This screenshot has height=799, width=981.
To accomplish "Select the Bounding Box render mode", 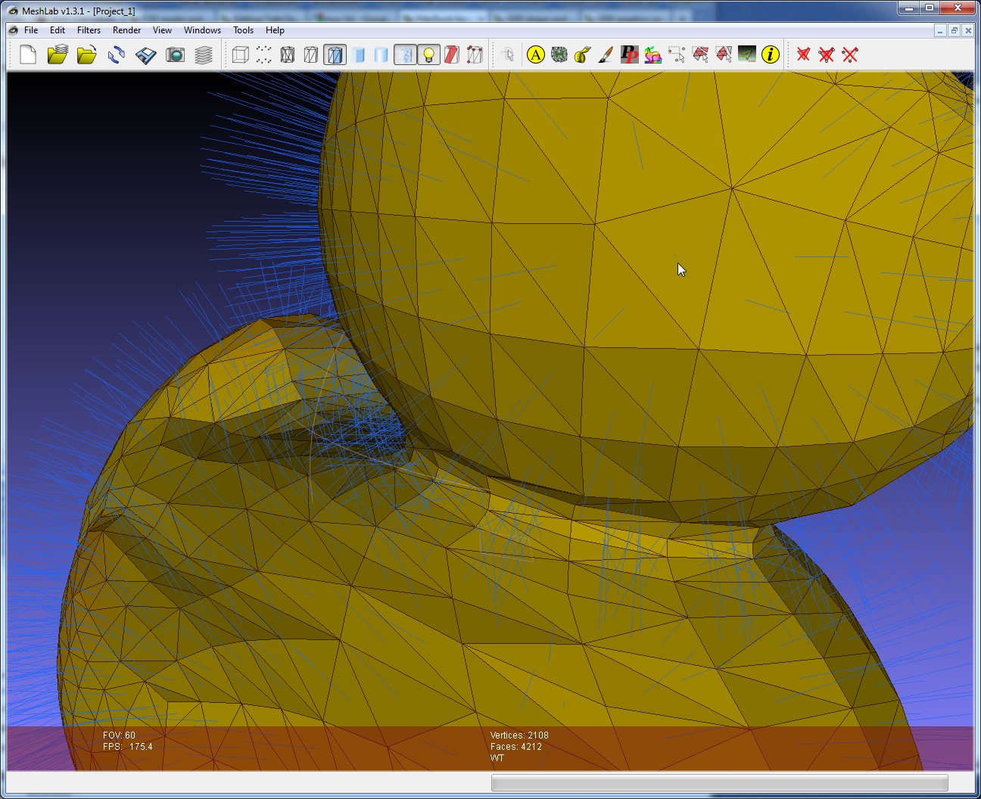I will pyautogui.click(x=241, y=54).
